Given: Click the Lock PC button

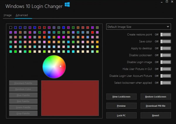Looking at the screenshot, I should 121,115.
